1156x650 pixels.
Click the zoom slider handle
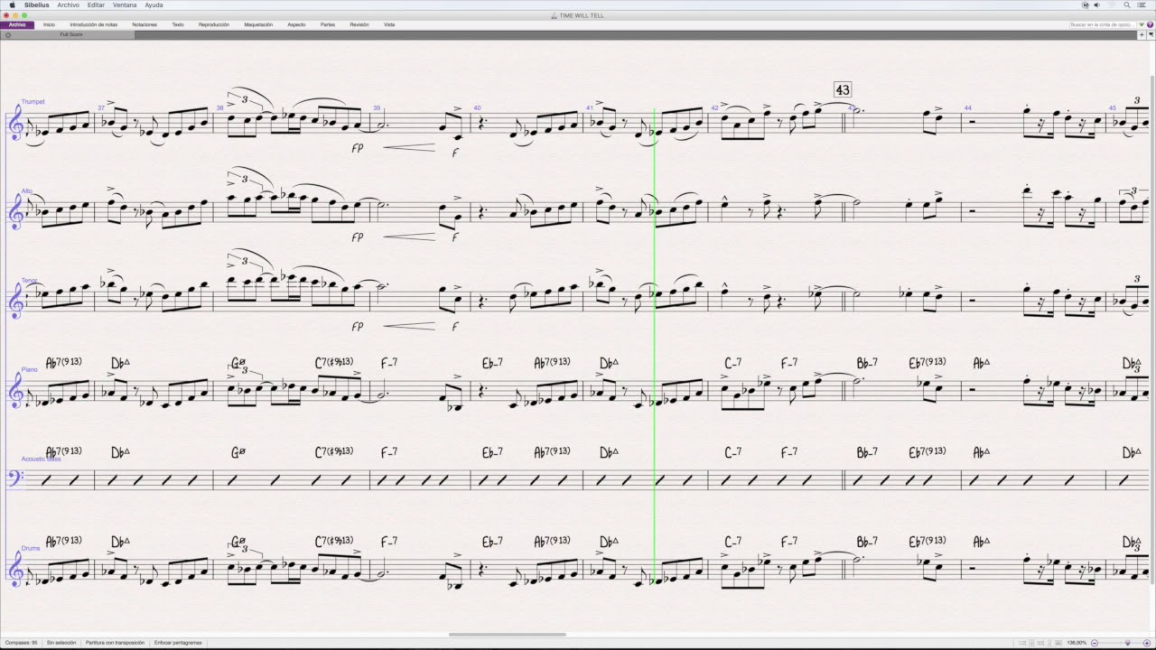(x=1127, y=643)
